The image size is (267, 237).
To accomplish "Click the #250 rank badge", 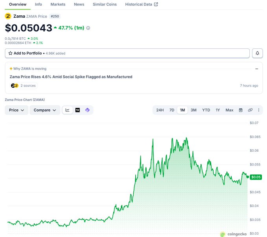I will pyautogui.click(x=55, y=17).
